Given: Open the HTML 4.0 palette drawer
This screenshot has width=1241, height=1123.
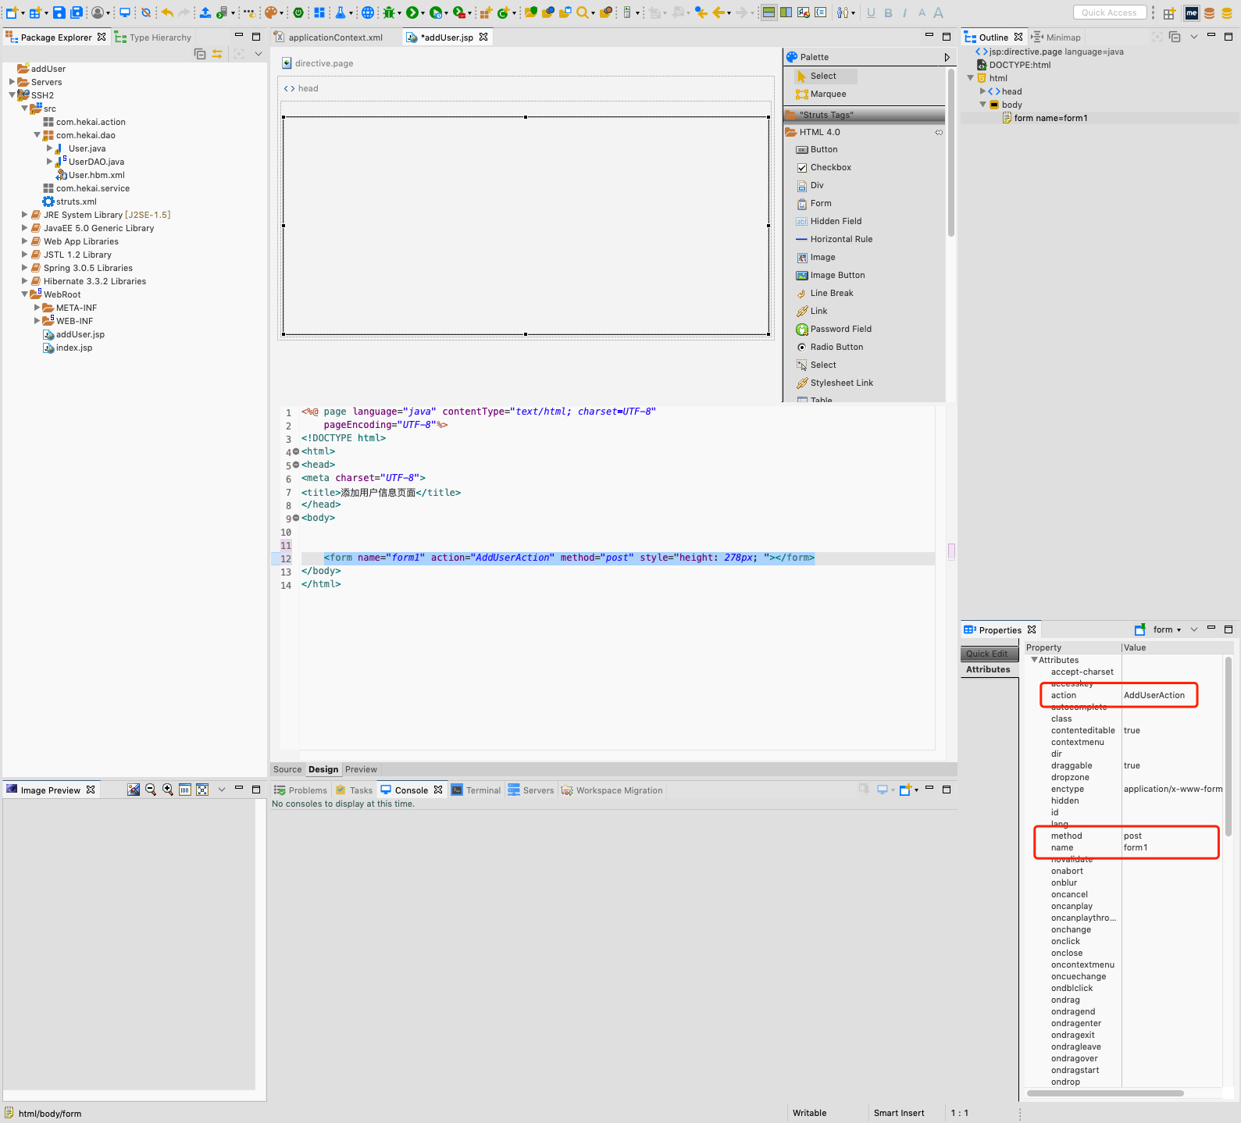Looking at the screenshot, I should tap(864, 132).
